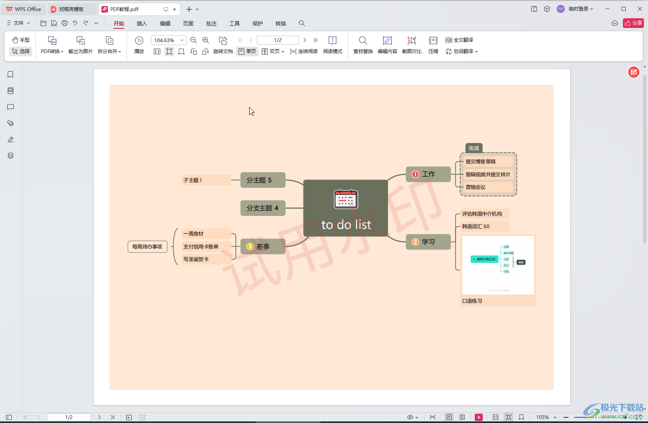
Task: Open the zoom percentage combo box
Action: [169, 40]
